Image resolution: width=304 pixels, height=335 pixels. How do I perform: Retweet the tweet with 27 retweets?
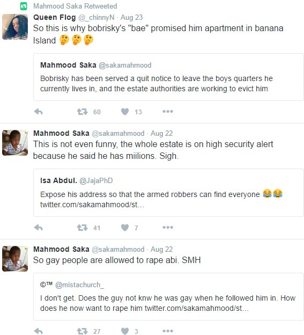click(83, 331)
